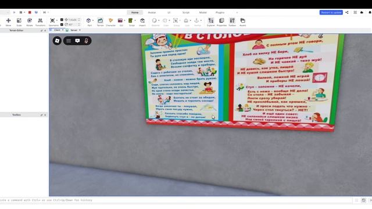Open the Material dropdown arrow

pos(159,21)
